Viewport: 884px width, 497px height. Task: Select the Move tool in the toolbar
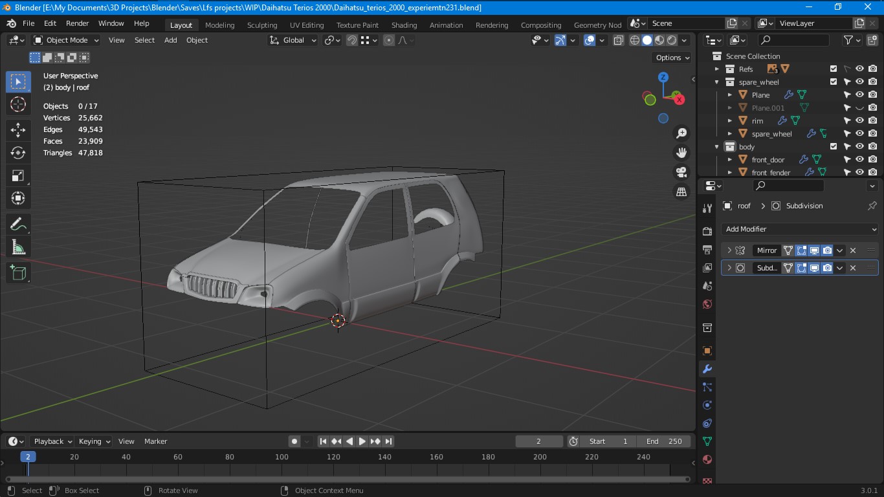click(18, 129)
